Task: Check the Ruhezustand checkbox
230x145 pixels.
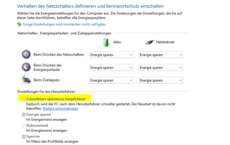Action: pos(24,125)
